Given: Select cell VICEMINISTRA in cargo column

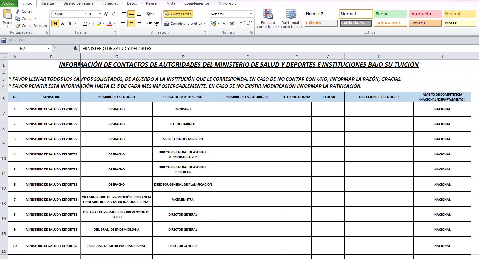Looking at the screenshot, I should click(x=183, y=199).
